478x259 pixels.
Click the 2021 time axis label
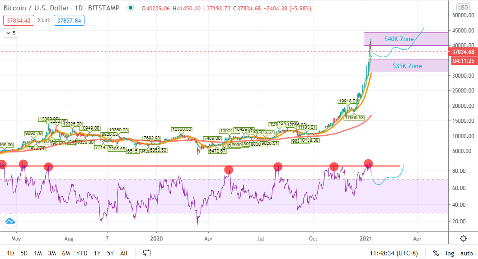(x=366, y=239)
